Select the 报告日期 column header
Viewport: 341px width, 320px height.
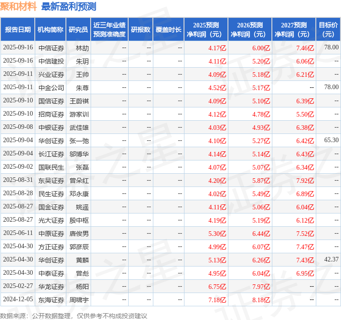click(17, 29)
